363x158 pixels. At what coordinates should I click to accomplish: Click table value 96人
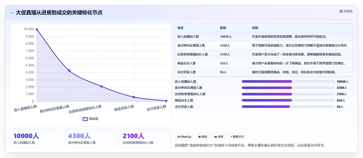pyautogui.click(x=224, y=72)
